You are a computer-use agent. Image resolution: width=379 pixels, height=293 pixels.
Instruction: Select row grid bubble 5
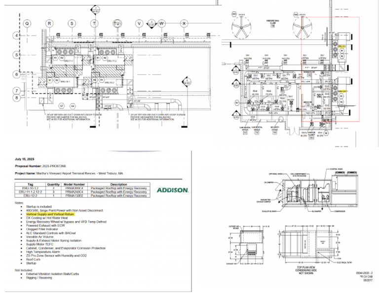click(x=16, y=55)
